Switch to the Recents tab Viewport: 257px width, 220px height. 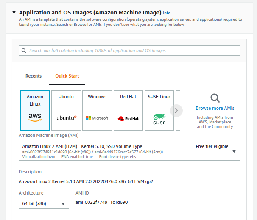click(x=34, y=76)
